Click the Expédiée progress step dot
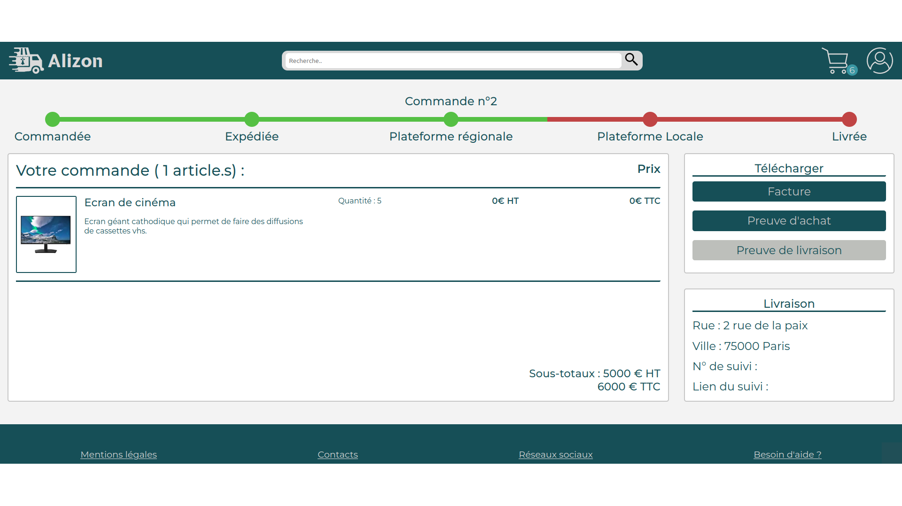Screen dimensions: 902x506 point(252,119)
